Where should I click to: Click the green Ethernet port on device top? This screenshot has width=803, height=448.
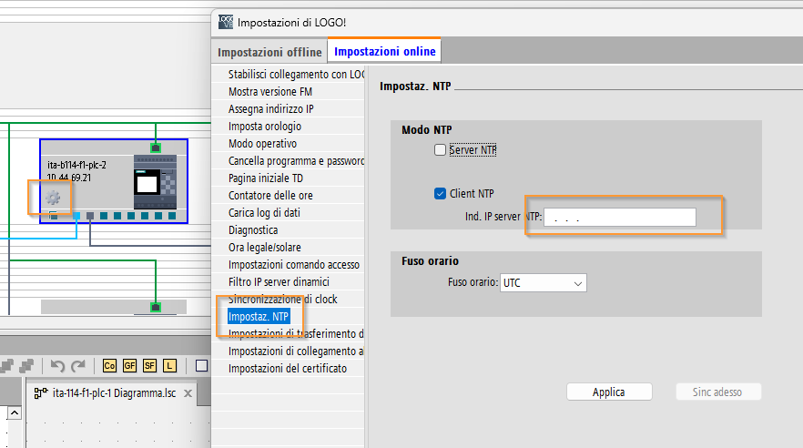(156, 147)
